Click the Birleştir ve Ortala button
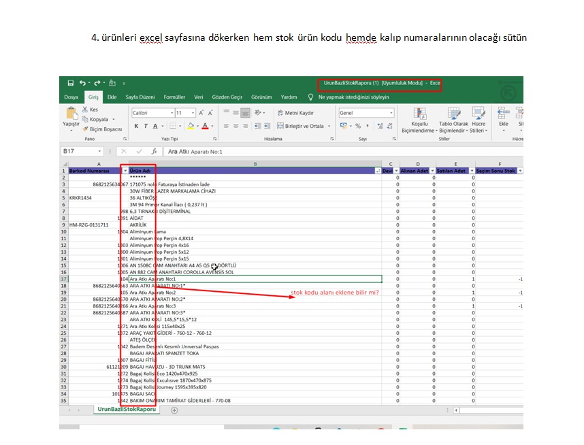Screen dimensions: 584x445 tap(300, 126)
